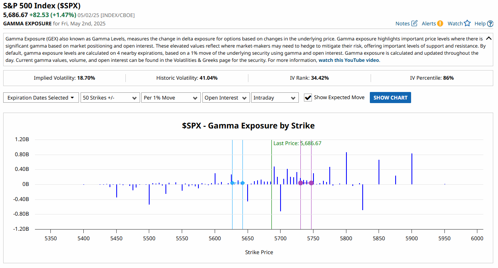498x268 pixels.
Task: Click the 5350 x-axis label
Action: click(50, 238)
